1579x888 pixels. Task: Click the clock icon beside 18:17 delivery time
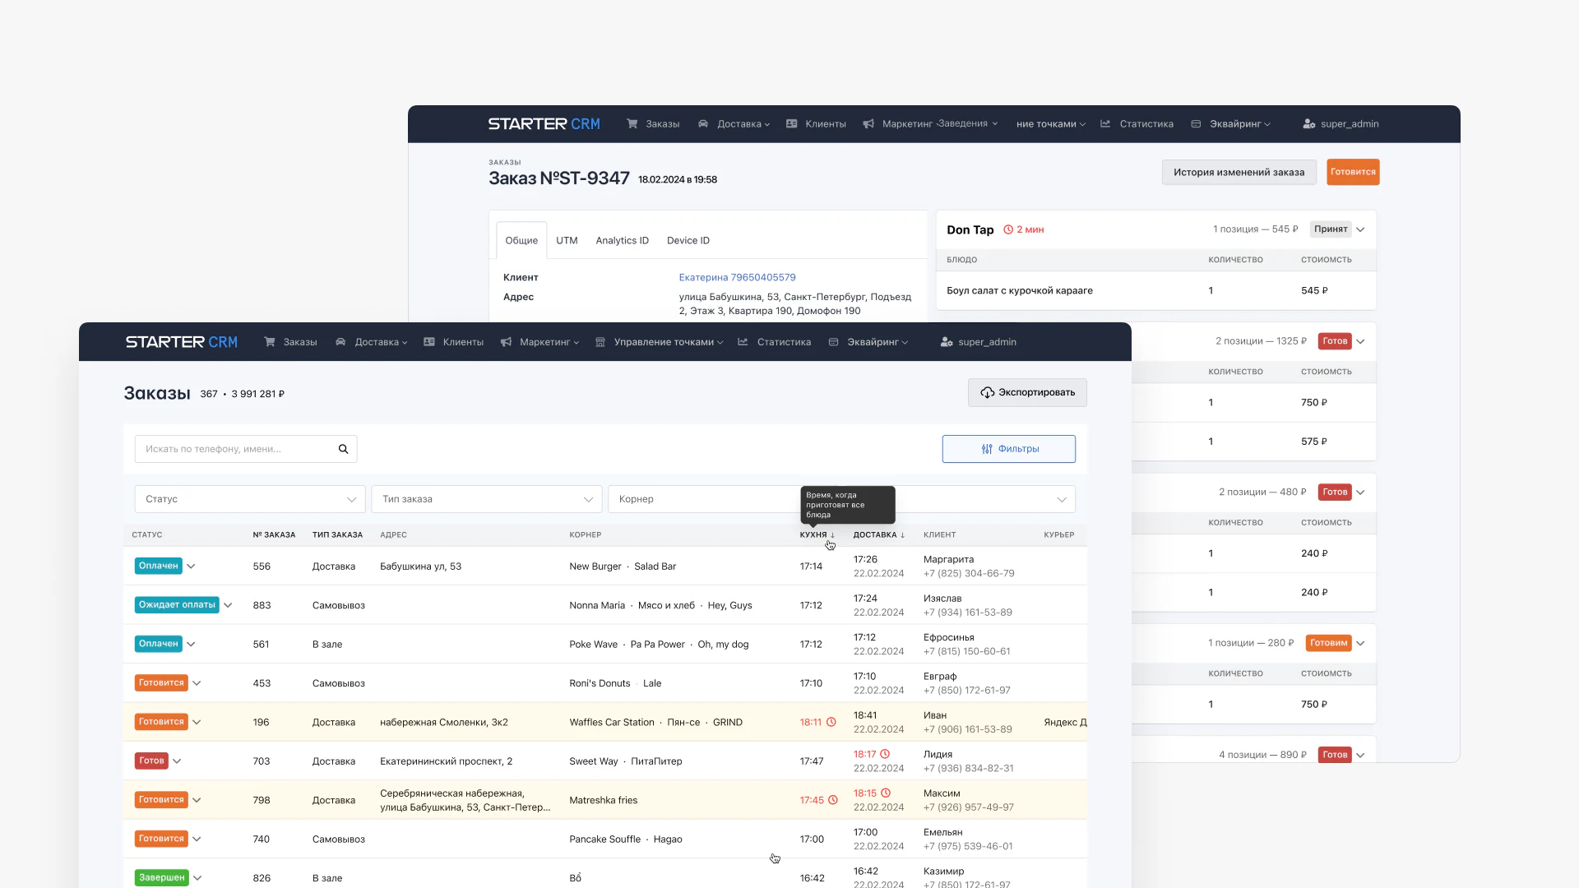pos(885,754)
